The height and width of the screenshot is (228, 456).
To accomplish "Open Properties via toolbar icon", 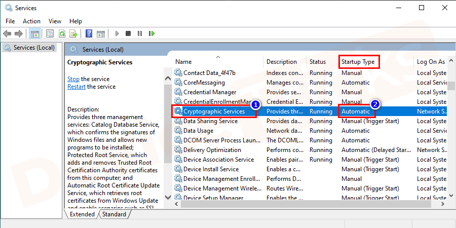I will tap(50, 33).
